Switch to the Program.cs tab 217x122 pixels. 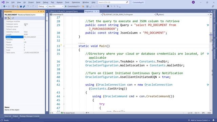tap(89, 12)
